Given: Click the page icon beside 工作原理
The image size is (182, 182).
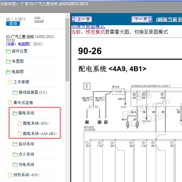Looking at the screenshot, I should coord(10,82).
